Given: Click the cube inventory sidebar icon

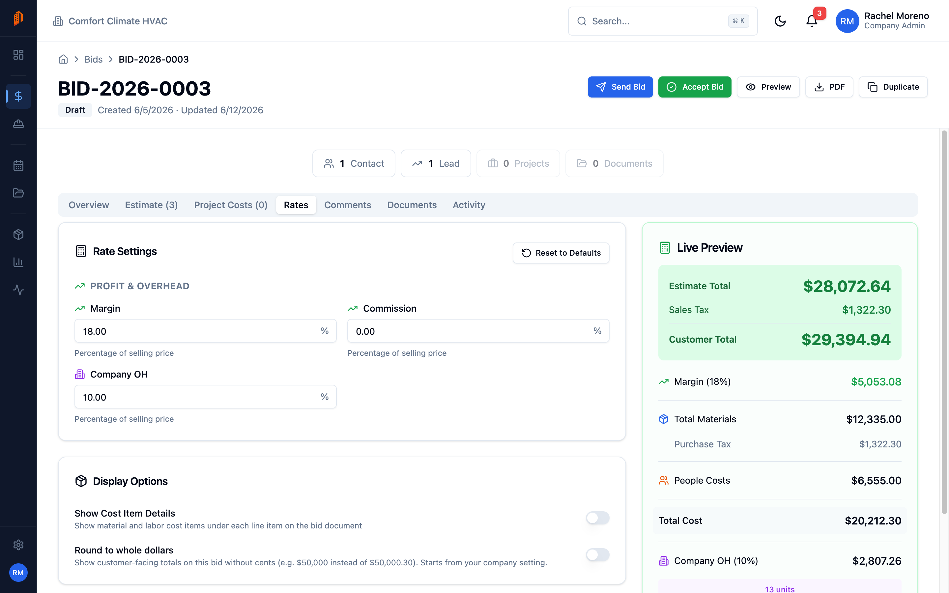Looking at the screenshot, I should 18,235.
